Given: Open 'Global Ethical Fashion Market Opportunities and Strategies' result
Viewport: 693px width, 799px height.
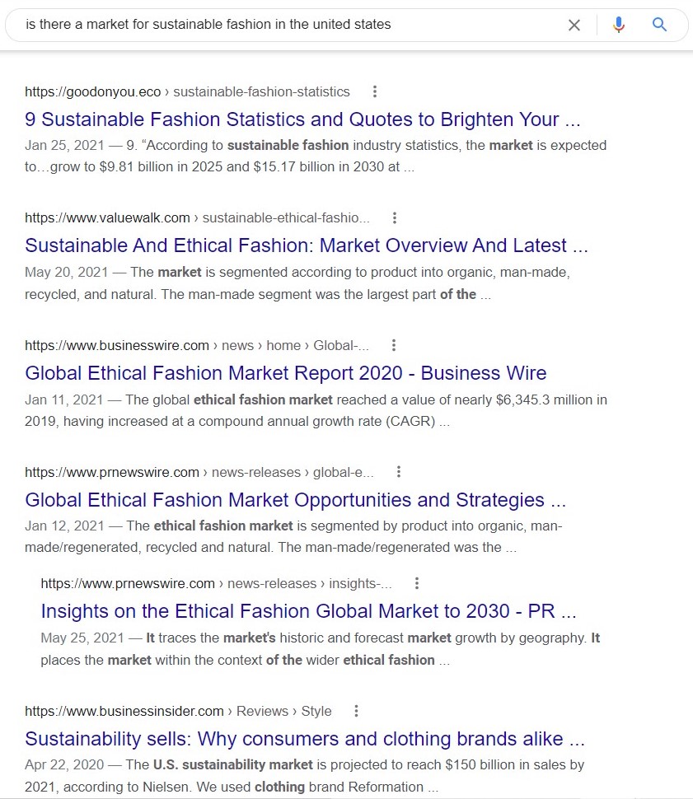Looking at the screenshot, I should point(295,500).
